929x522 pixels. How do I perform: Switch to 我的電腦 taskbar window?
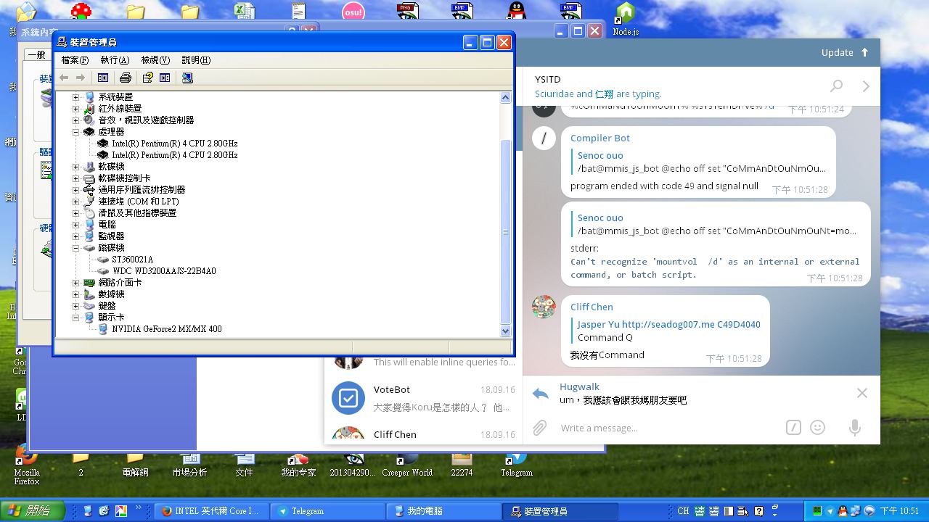point(446,511)
